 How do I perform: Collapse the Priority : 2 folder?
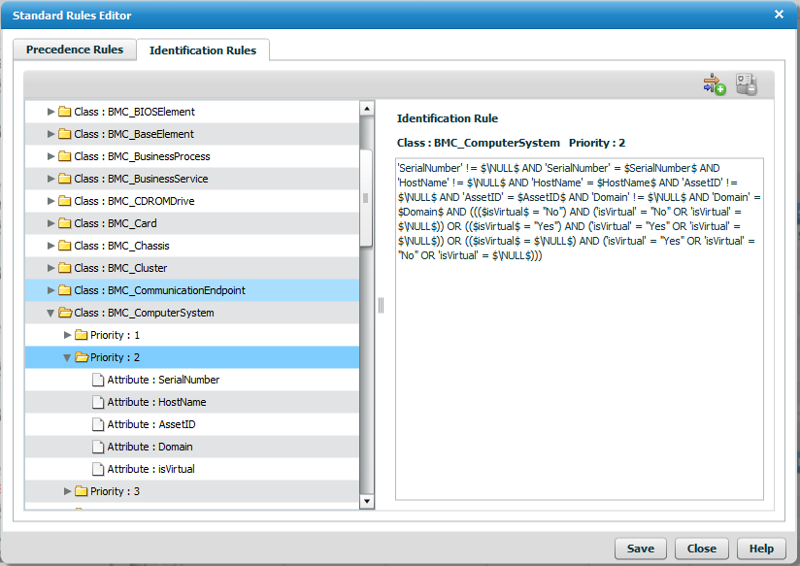(66, 358)
